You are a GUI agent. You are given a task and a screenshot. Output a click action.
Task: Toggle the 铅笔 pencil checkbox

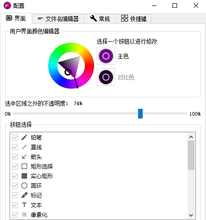point(15,137)
